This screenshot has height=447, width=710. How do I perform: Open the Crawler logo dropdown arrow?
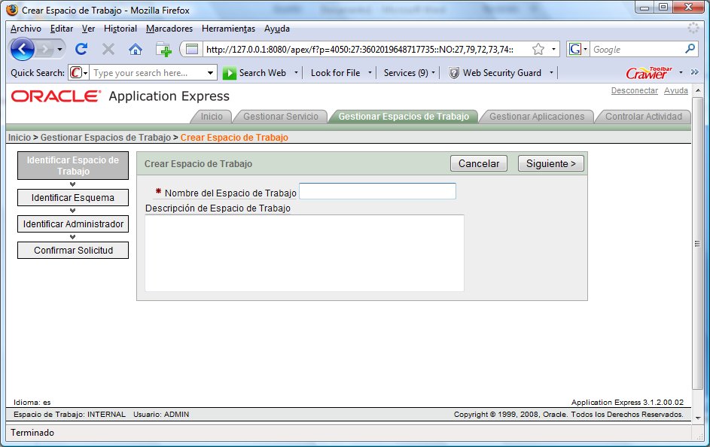(x=681, y=72)
